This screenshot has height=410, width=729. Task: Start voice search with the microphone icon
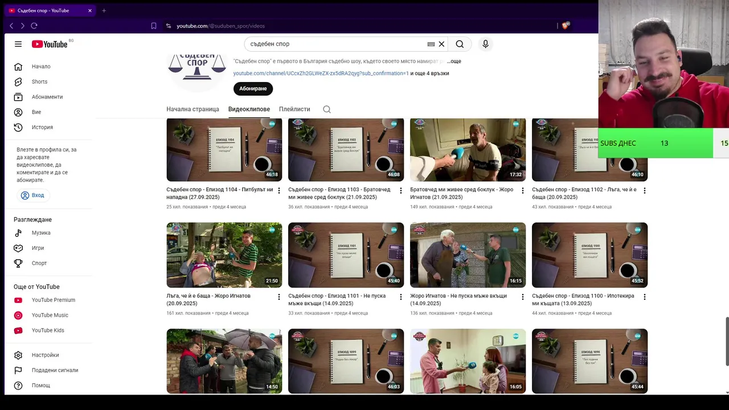(485, 44)
